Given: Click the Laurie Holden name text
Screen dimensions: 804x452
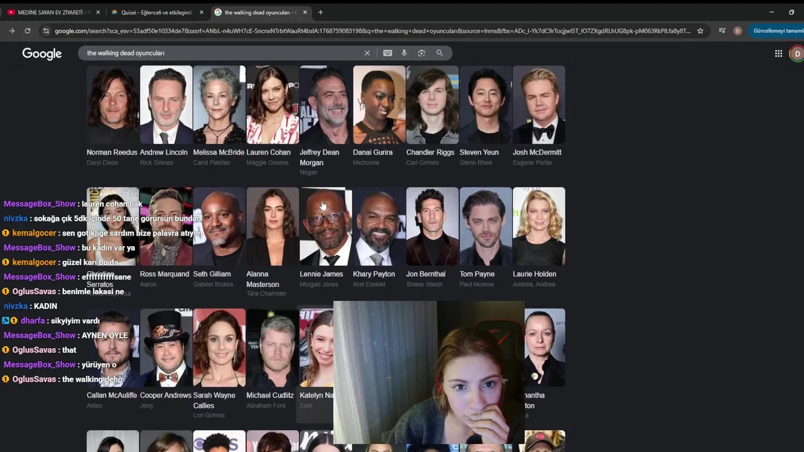Looking at the screenshot, I should coord(535,274).
